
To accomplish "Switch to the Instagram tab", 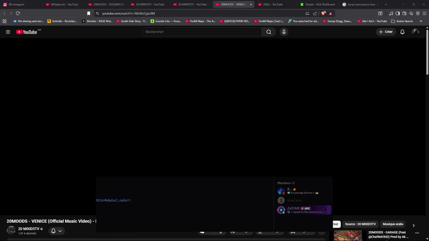I will 21,4.
